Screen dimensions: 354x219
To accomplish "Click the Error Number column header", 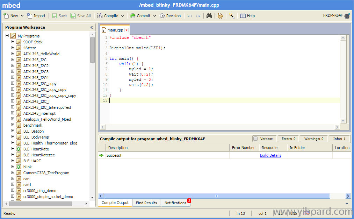I will pos(244,148).
